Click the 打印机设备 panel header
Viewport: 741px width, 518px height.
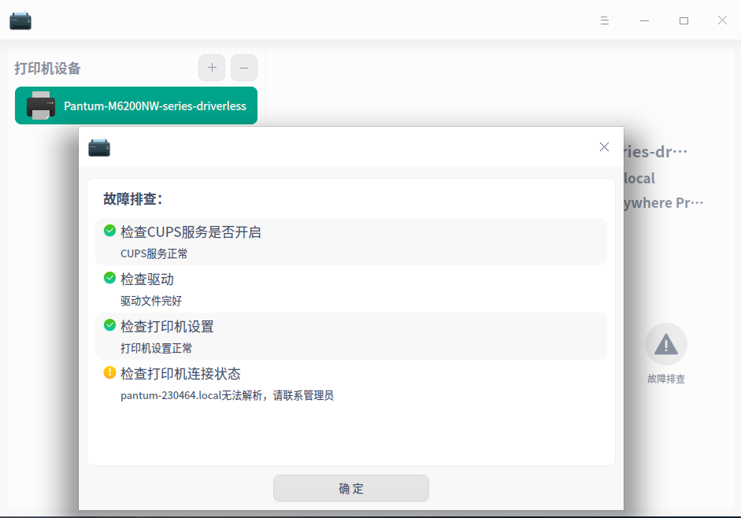point(47,68)
